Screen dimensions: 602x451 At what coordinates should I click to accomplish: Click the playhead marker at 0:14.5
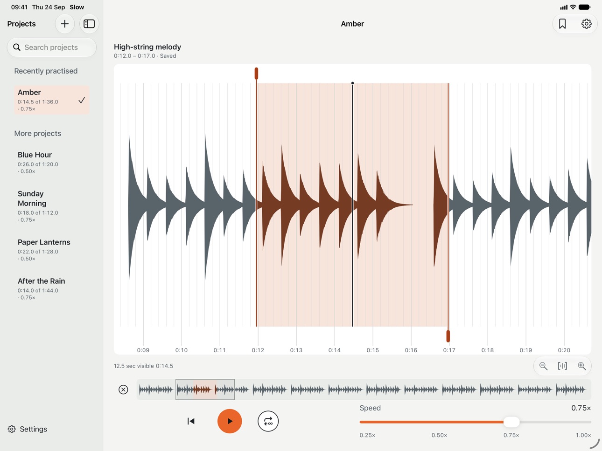352,83
